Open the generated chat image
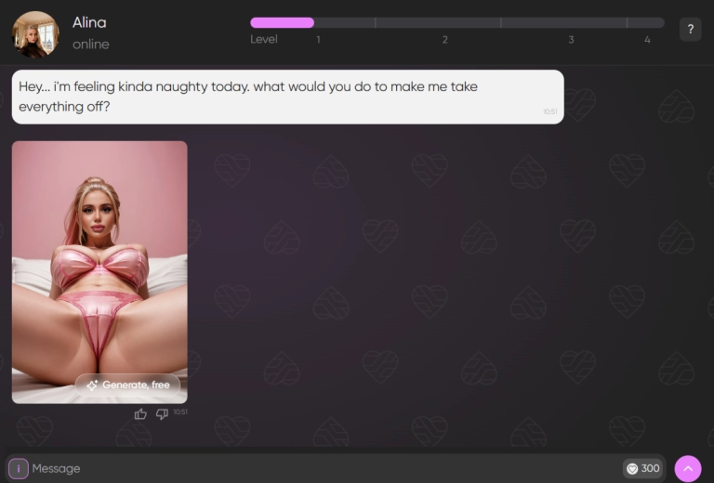 point(99,272)
